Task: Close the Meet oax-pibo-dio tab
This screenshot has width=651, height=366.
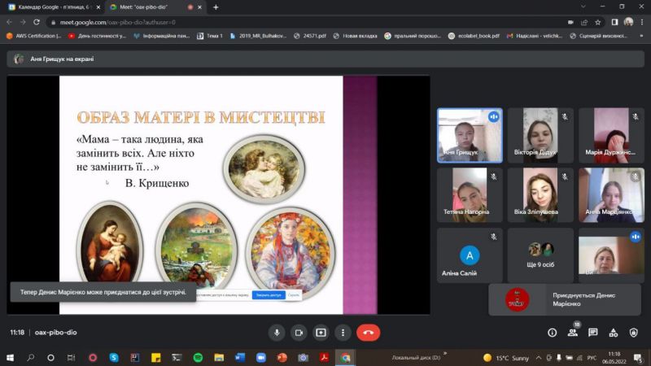Action: click(199, 7)
